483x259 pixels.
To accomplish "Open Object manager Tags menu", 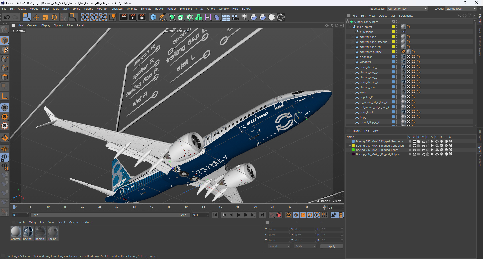I will (393, 16).
